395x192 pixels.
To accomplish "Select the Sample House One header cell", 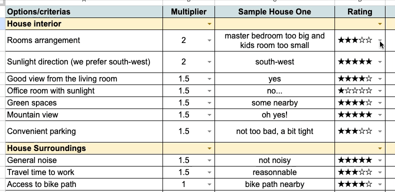I will click(x=274, y=11).
